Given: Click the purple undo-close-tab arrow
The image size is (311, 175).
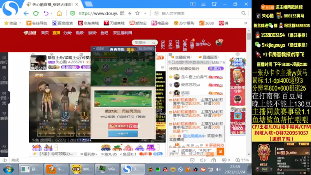Looking at the screenshot, I should [46, 13].
